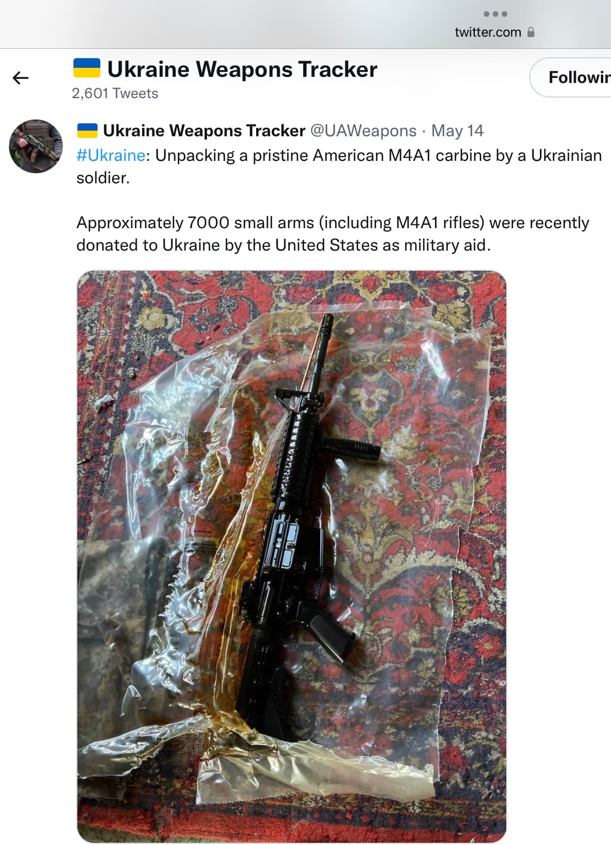Open the M4A1 carbine photo
611x845 pixels.
[291, 556]
